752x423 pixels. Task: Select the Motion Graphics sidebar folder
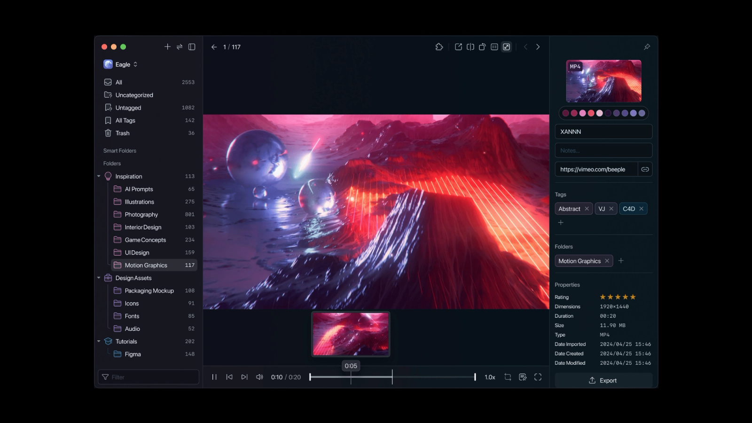(x=154, y=265)
